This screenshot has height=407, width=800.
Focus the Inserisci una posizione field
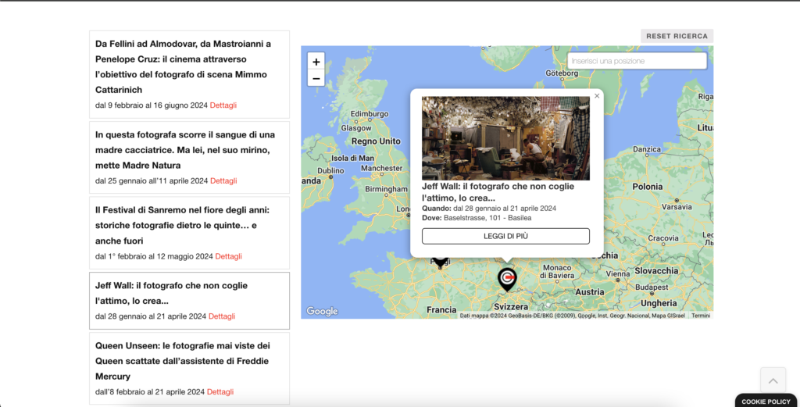coord(637,61)
